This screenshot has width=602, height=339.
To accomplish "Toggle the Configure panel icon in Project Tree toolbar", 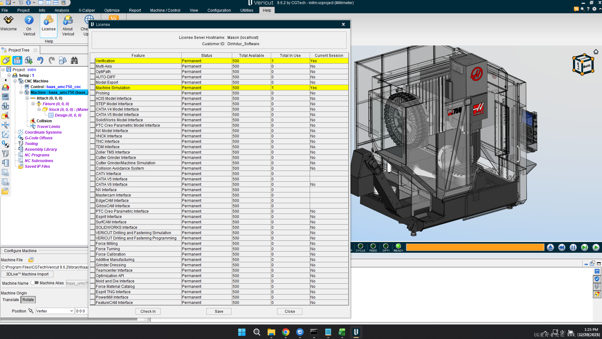I will [x=17, y=60].
